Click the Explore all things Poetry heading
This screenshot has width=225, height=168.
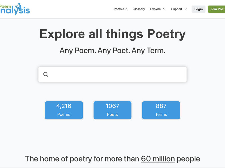112,34
